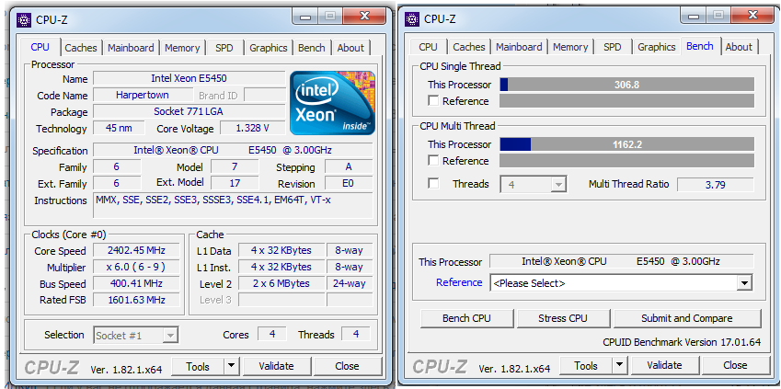Click Instructions field listing MMX, SSE
Image resolution: width=781 pixels, height=389 pixels.
click(233, 206)
